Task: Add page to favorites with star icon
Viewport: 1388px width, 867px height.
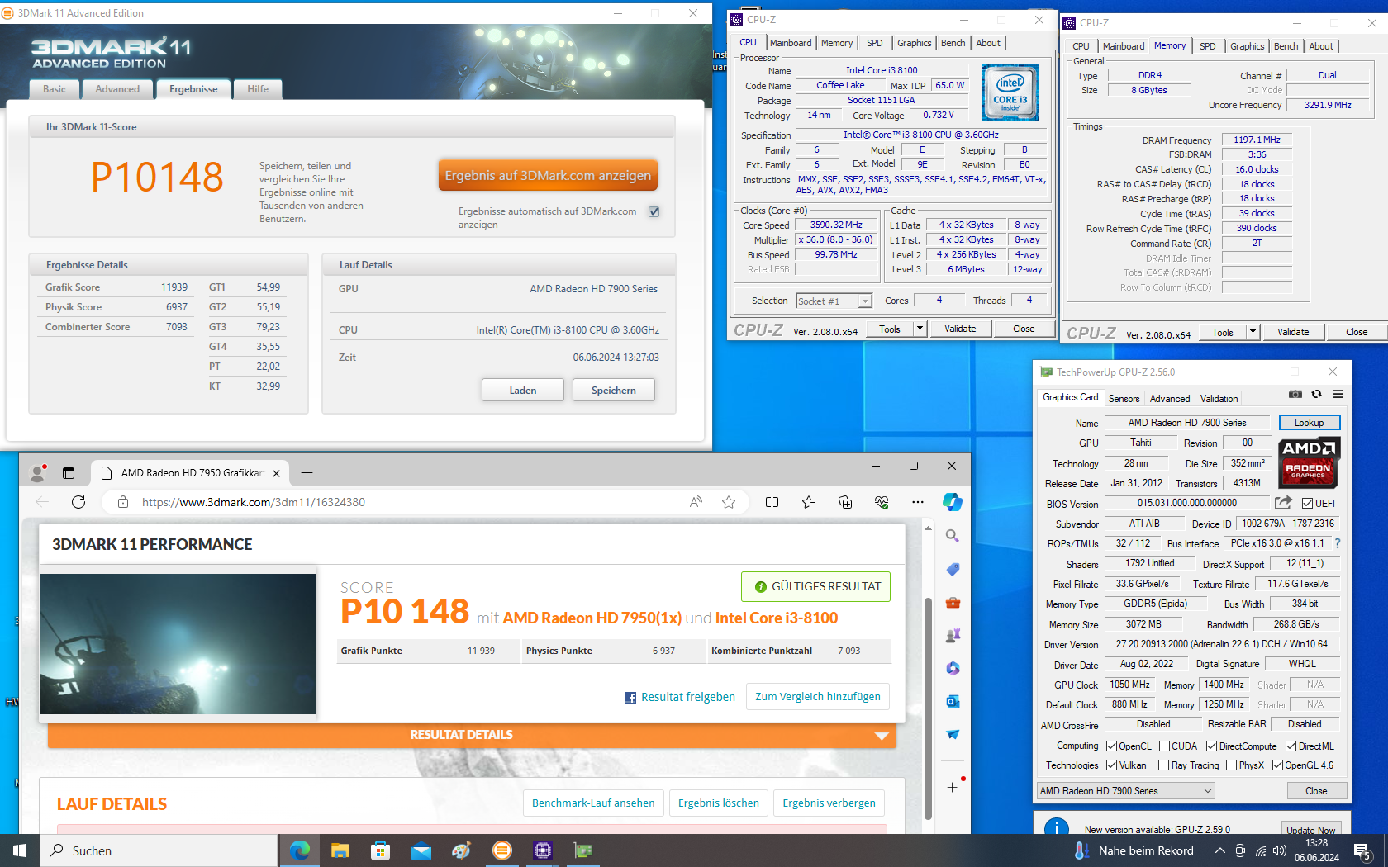Action: (x=729, y=502)
